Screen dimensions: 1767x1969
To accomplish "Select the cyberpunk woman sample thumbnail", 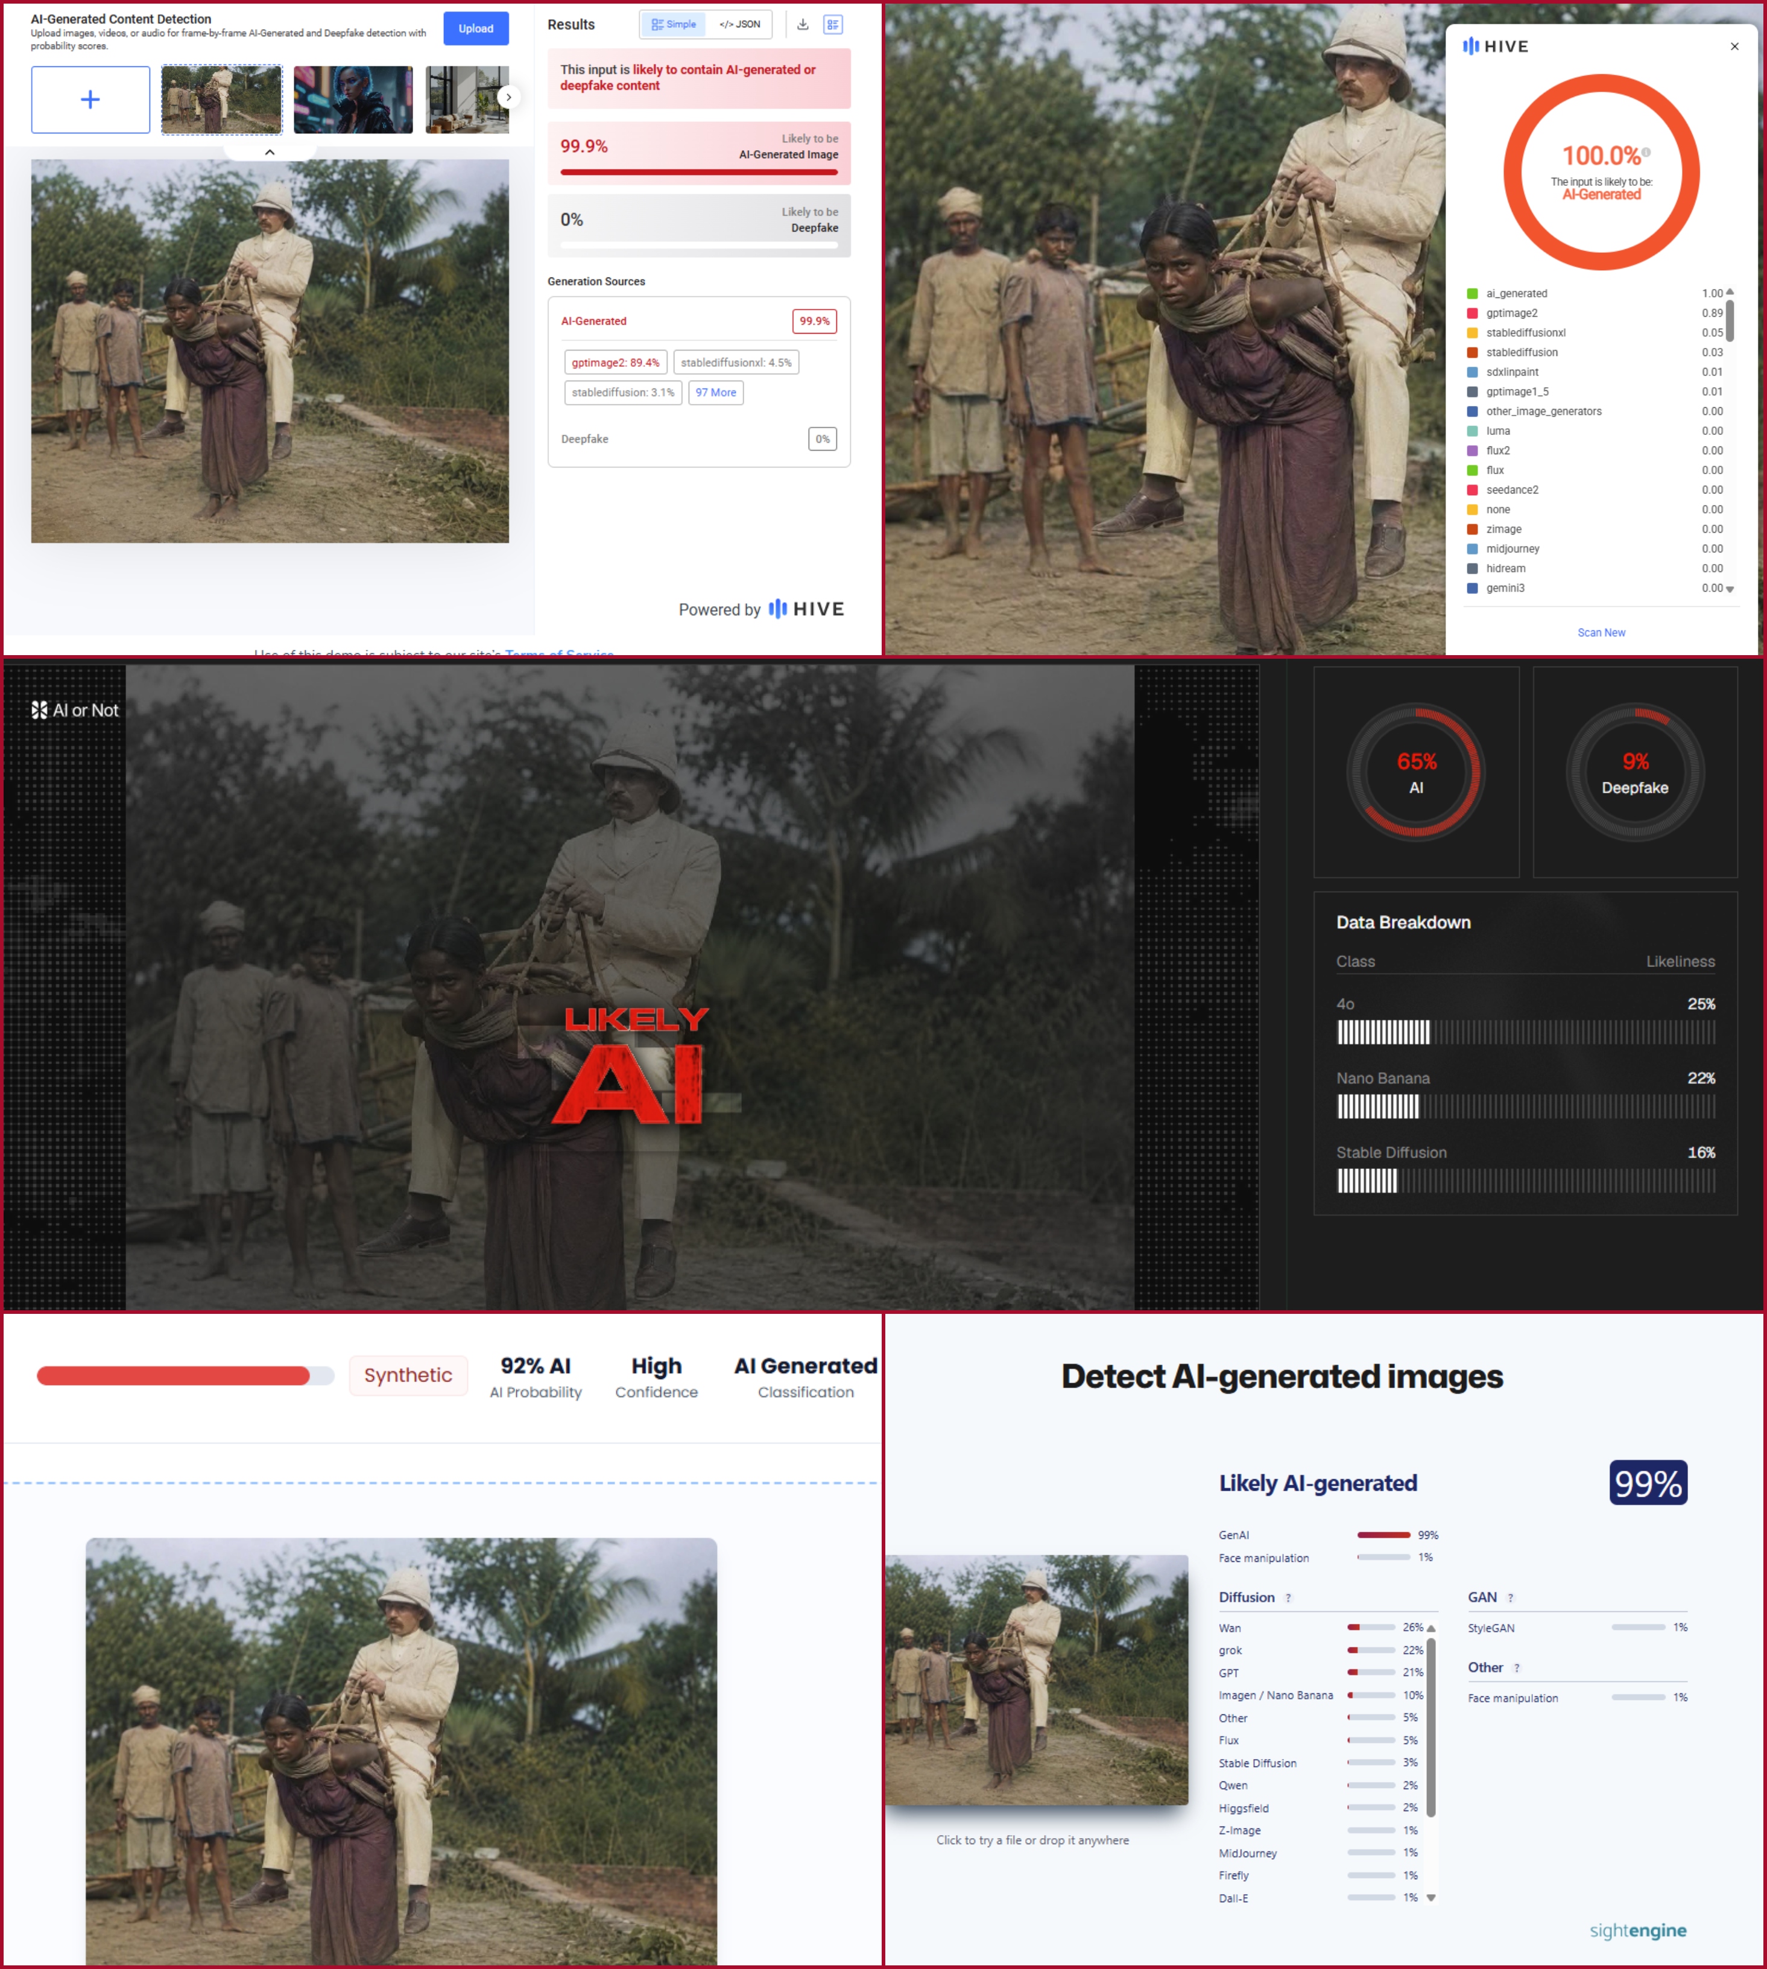I will [352, 99].
